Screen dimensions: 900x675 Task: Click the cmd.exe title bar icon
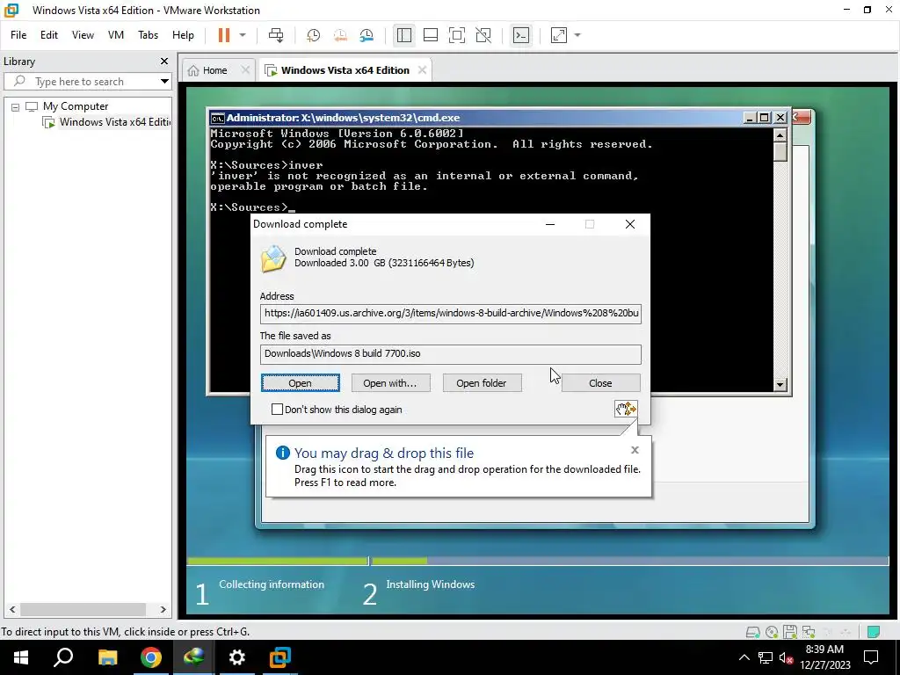point(217,119)
